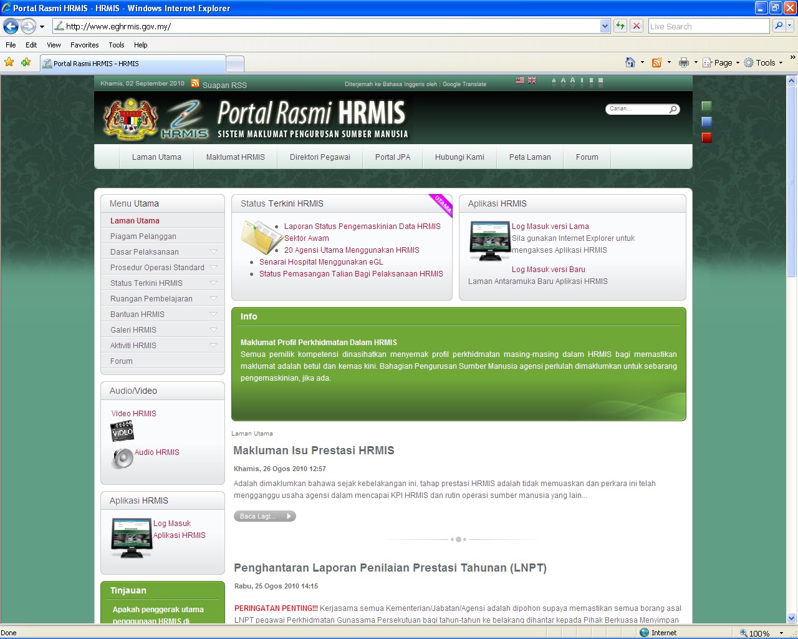
Task: Click the magnifier icon in the Carian box
Action: (672, 109)
